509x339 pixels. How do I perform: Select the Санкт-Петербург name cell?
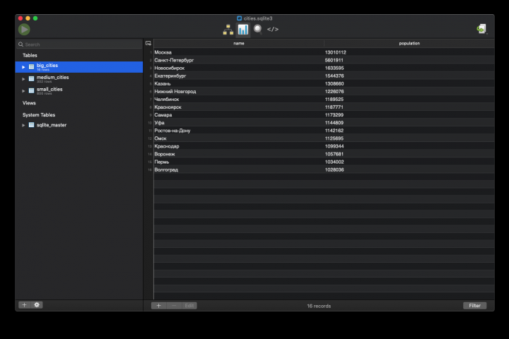pos(239,60)
